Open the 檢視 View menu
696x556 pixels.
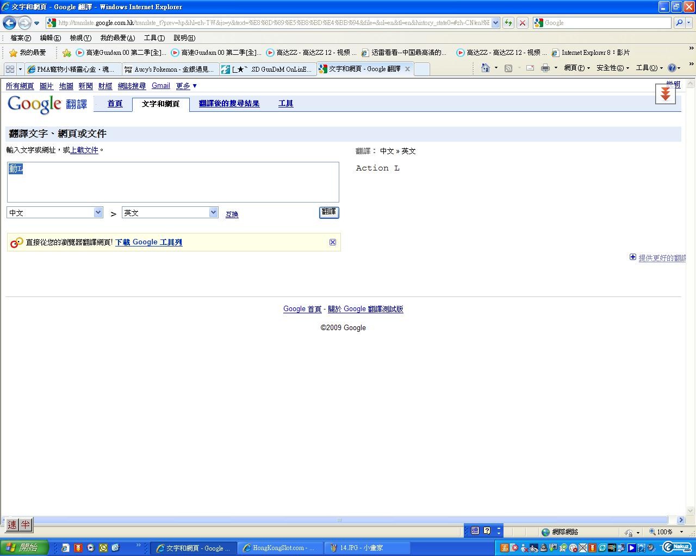coord(80,38)
